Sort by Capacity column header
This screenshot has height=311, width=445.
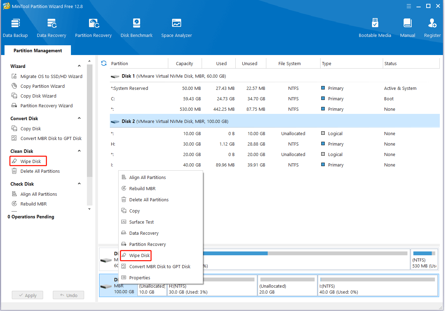(185, 63)
